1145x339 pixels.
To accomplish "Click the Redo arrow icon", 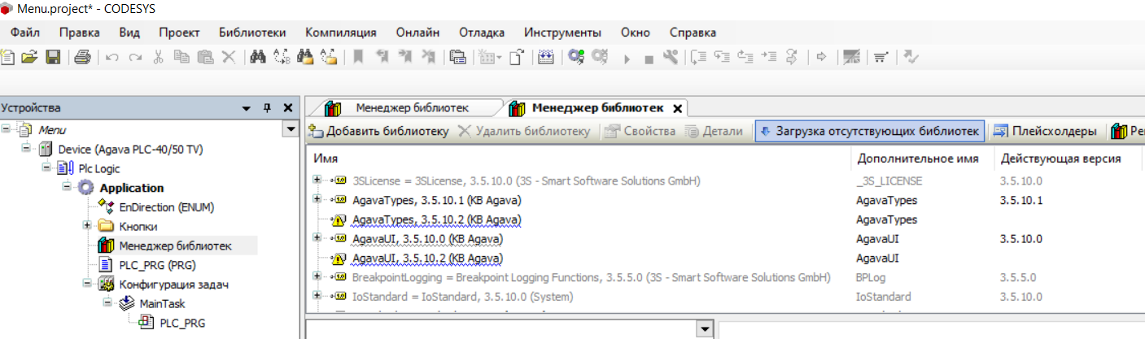I will [136, 58].
